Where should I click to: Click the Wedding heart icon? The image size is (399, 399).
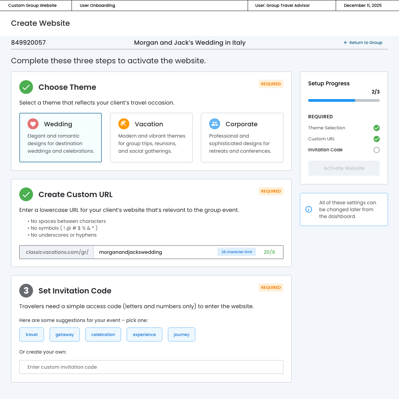33,124
